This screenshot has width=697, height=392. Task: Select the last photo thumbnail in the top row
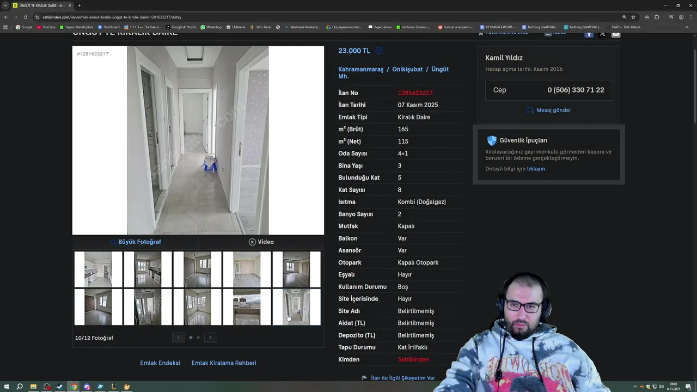click(x=297, y=269)
